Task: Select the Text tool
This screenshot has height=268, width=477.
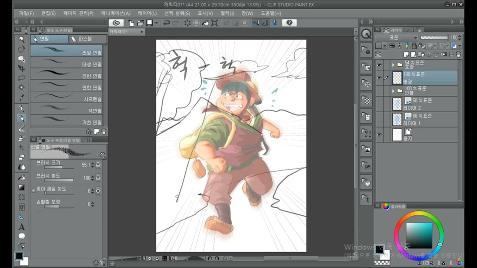Action: tap(21, 227)
